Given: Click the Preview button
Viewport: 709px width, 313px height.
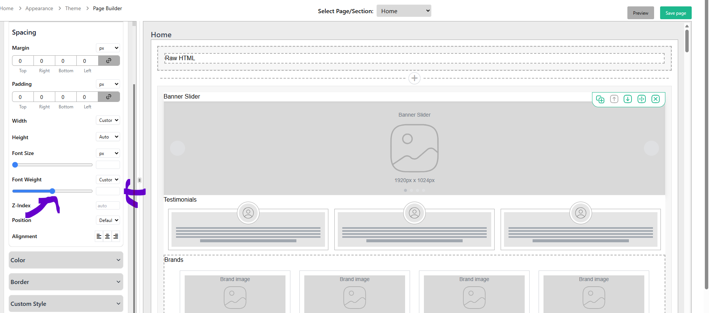Looking at the screenshot, I should (x=641, y=13).
